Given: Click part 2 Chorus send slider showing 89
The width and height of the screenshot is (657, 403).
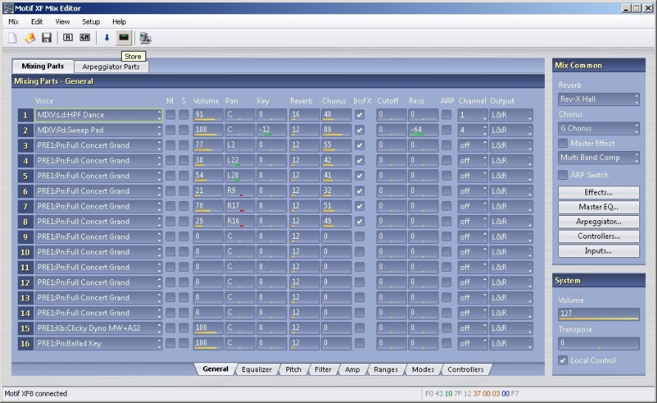Looking at the screenshot, I should 337,130.
